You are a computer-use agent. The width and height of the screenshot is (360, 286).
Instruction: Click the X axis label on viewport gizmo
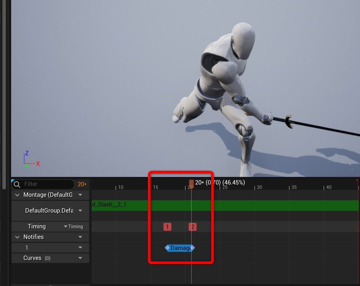point(37,164)
